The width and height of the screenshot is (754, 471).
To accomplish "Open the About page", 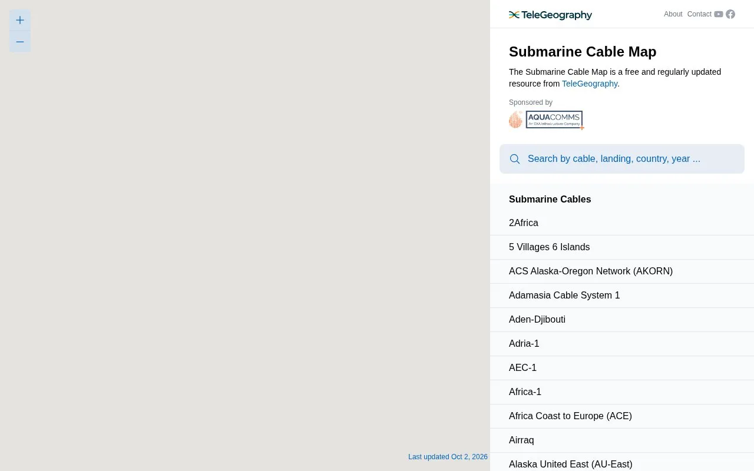I will 673,14.
